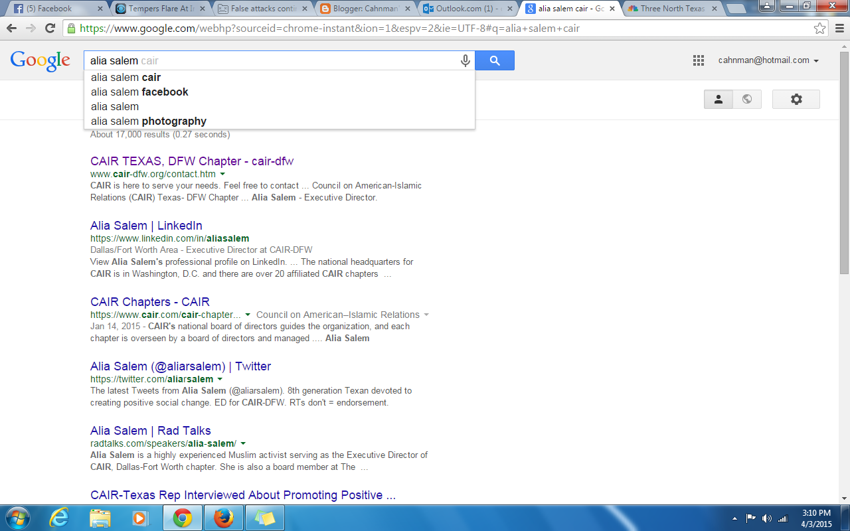Expand cair-dfw.org result options arrow
This screenshot has width=850, height=531.
[222, 174]
